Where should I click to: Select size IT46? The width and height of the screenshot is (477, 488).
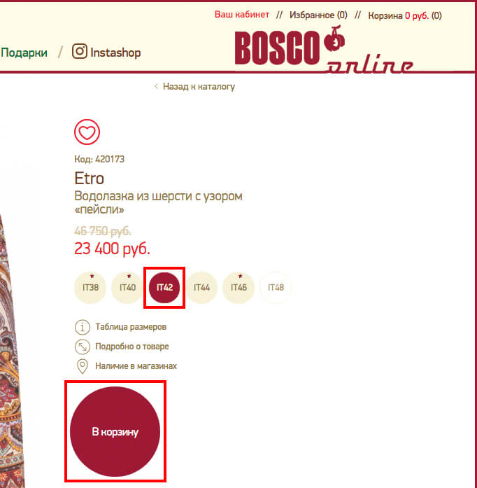[239, 287]
